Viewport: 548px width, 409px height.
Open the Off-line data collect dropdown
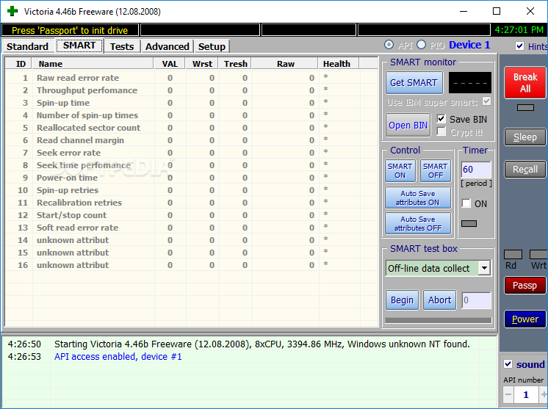click(484, 268)
